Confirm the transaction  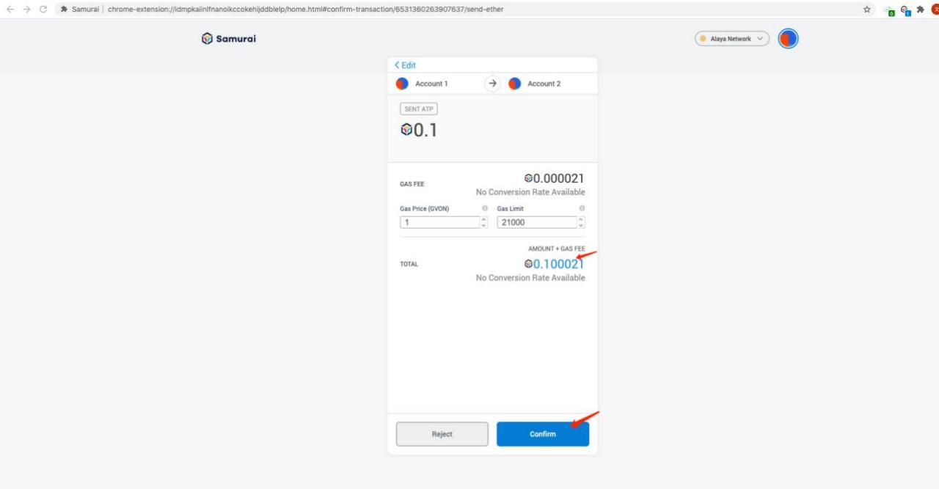tap(542, 434)
